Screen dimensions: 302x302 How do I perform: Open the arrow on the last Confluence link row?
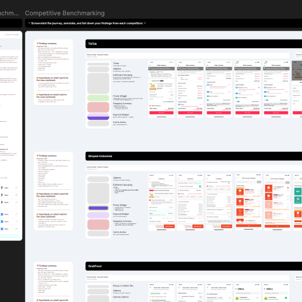[x=16, y=229]
